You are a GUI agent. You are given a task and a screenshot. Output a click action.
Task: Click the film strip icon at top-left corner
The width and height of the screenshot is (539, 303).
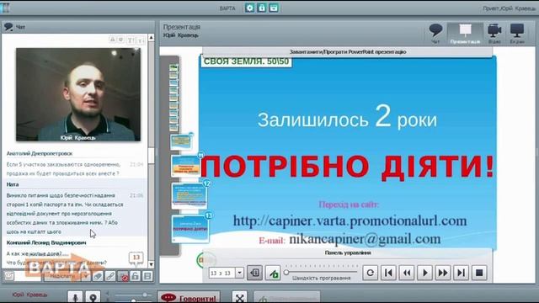coord(5,8)
